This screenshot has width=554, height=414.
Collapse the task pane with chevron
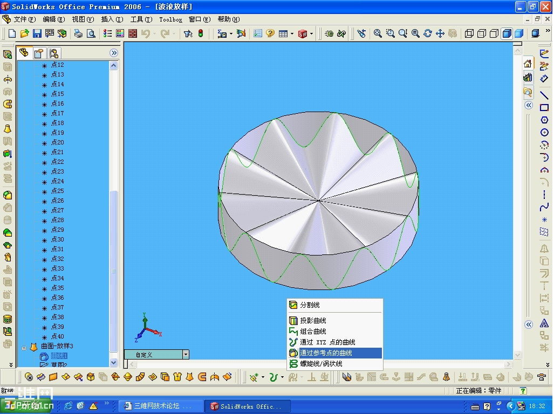[x=529, y=105]
